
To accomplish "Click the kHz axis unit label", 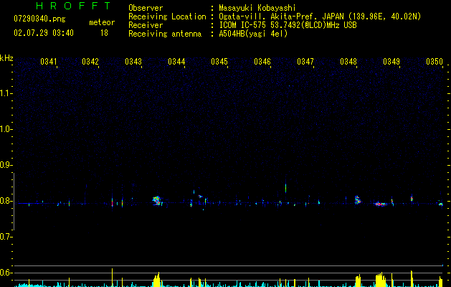I will pos(6,58).
